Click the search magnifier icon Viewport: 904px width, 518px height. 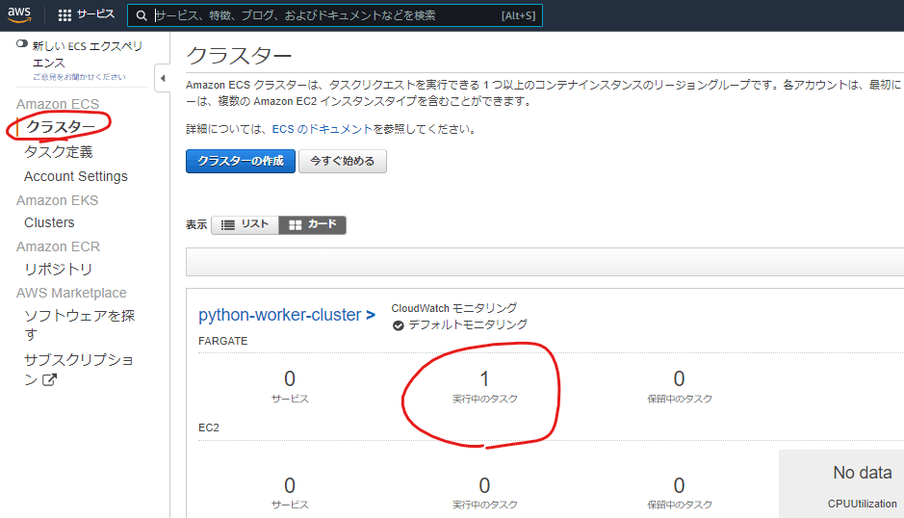click(x=142, y=15)
